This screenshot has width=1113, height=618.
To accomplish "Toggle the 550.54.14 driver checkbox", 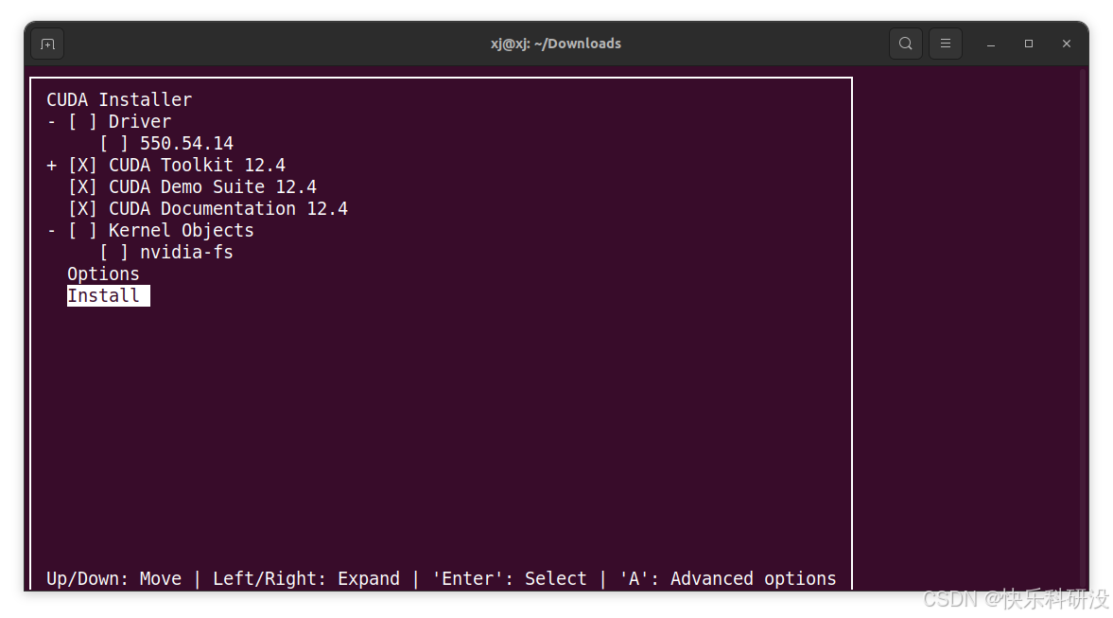I will pos(113,144).
